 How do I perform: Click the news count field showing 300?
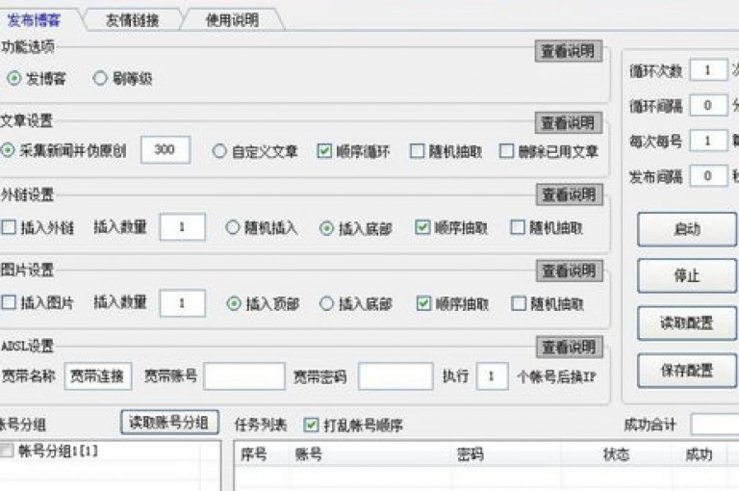[x=166, y=150]
